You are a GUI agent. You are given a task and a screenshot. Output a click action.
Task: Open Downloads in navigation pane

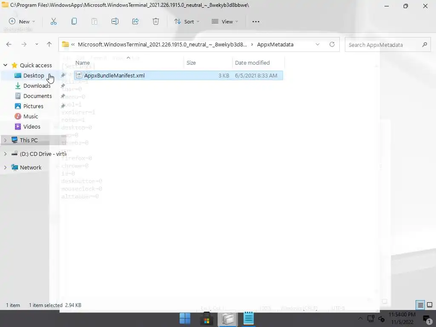pyautogui.click(x=37, y=86)
